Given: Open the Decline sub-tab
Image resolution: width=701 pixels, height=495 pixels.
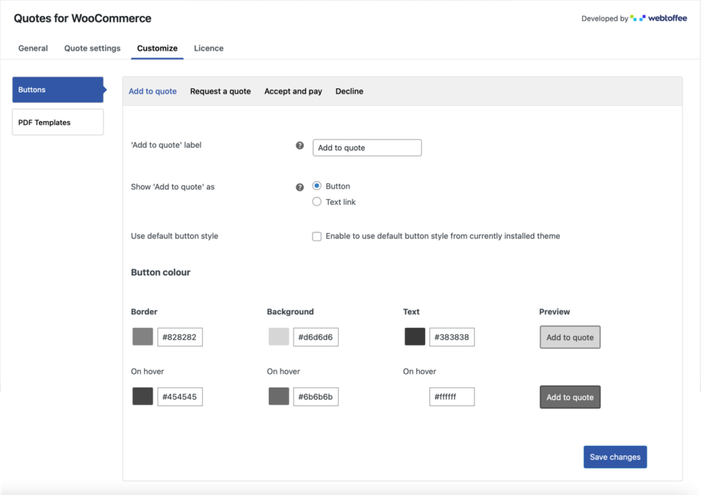Looking at the screenshot, I should [349, 91].
